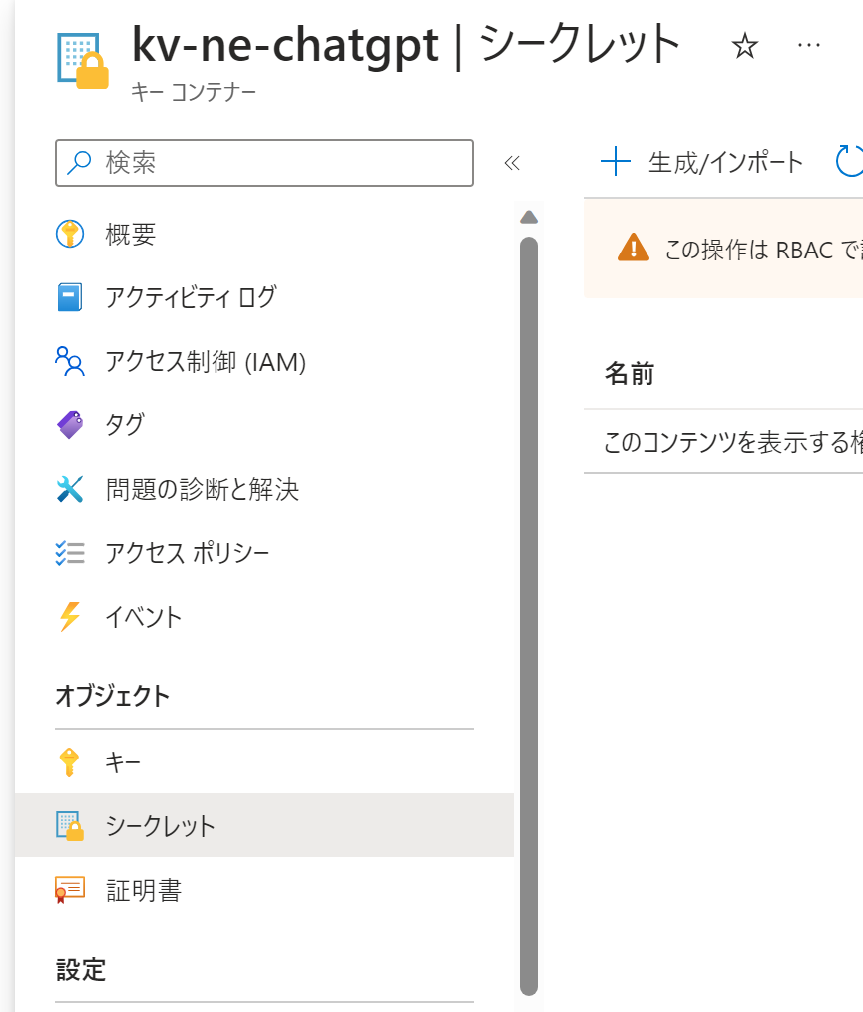The height and width of the screenshot is (1012, 863).
Task: Click the 名前 column header
Action: pos(630,374)
